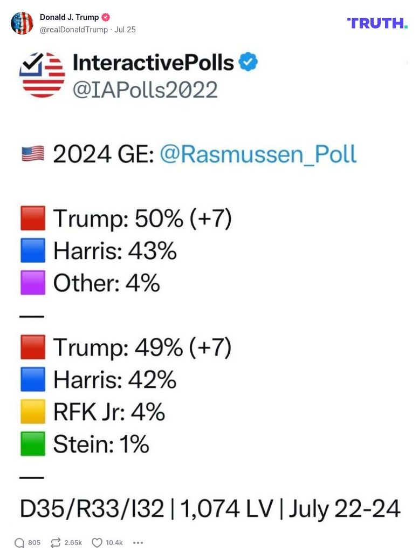The image size is (419, 559).
Task: Click the US flag emoji before 2024 GE
Action: click(33, 153)
